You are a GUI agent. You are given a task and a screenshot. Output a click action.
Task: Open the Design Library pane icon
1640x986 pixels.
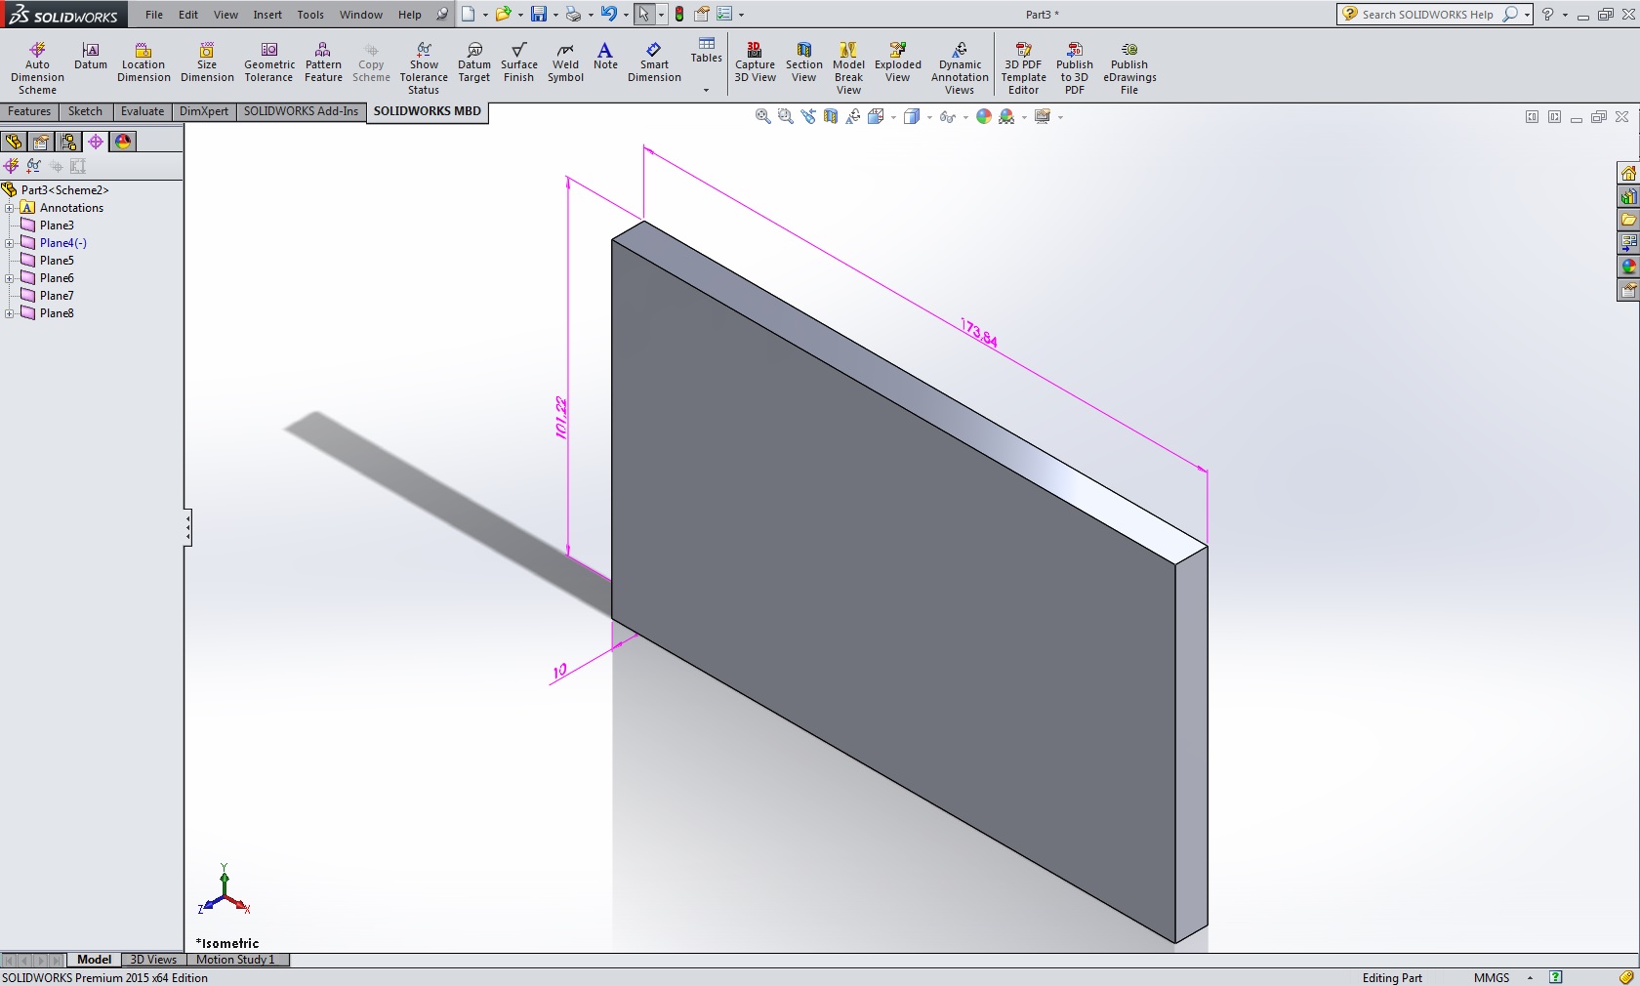pos(1628,196)
